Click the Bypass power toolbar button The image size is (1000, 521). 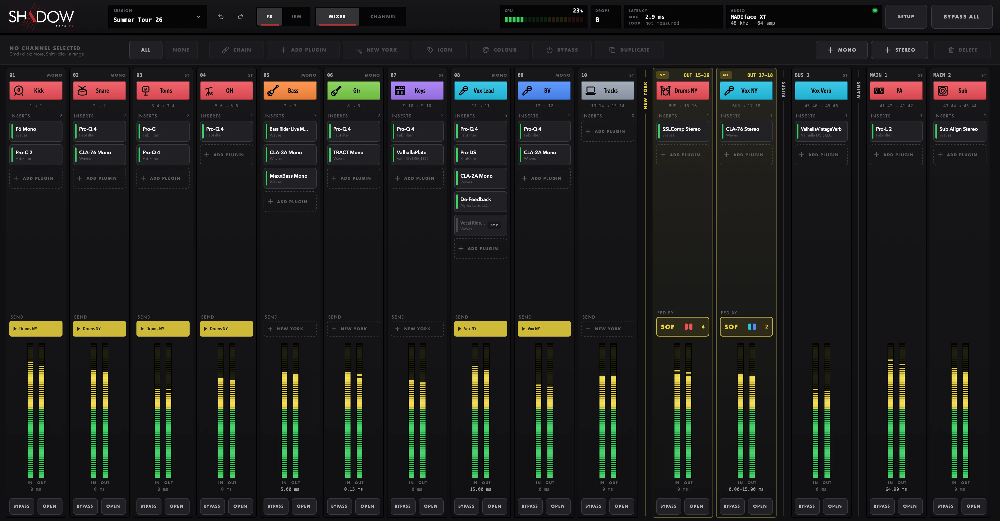(562, 50)
